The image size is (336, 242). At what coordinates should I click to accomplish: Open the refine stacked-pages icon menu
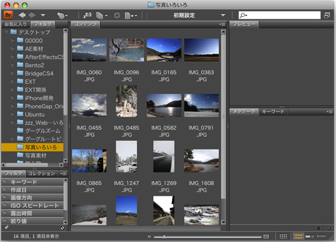click(x=101, y=15)
